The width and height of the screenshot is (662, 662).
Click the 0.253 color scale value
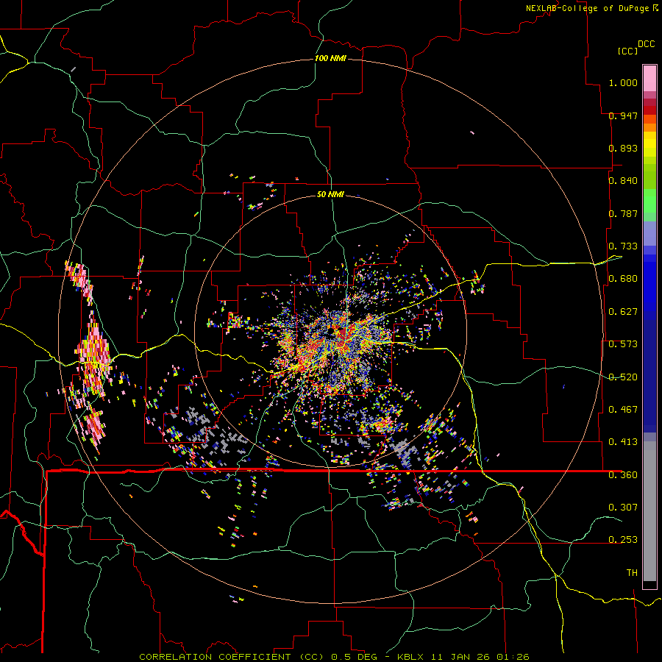[x=623, y=540]
